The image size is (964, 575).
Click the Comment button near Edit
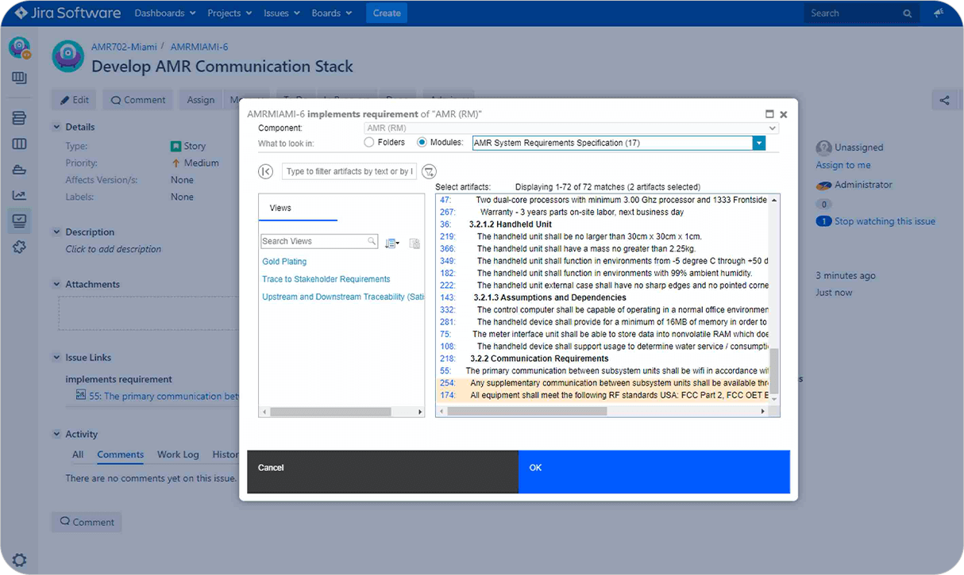click(x=138, y=100)
